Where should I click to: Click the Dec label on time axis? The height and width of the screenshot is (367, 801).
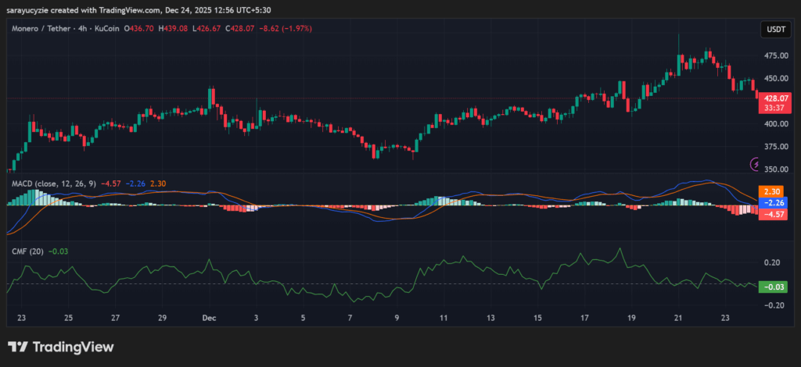(x=209, y=319)
